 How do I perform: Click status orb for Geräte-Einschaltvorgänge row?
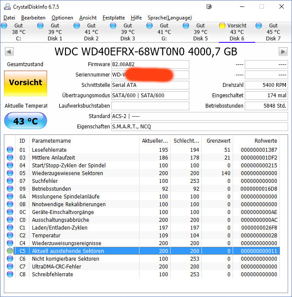(x=10, y=212)
